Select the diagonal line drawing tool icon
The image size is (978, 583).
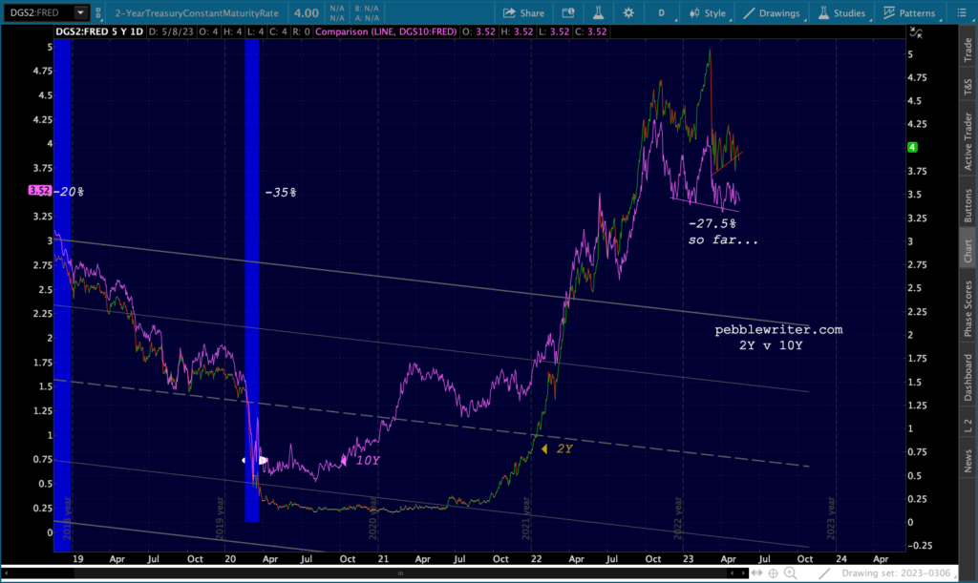pyautogui.click(x=824, y=573)
